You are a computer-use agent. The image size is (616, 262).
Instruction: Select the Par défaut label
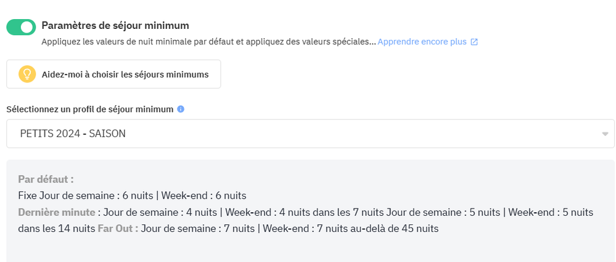(x=46, y=179)
